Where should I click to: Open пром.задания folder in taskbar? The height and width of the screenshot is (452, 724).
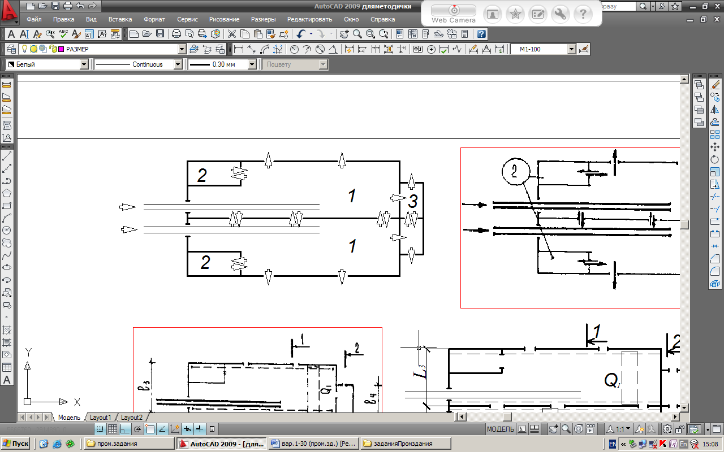[x=130, y=444]
